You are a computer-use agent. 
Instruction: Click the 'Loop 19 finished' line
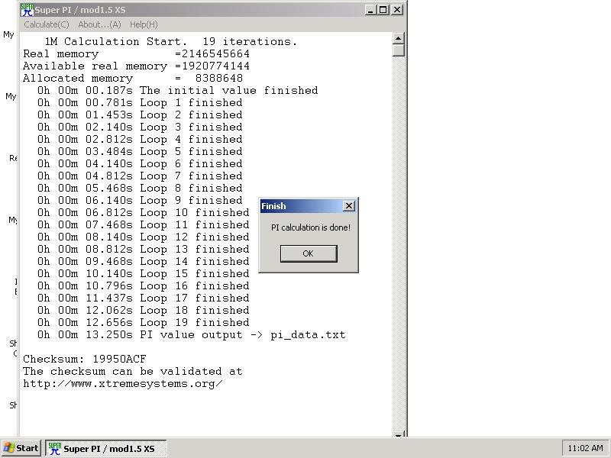coord(144,322)
